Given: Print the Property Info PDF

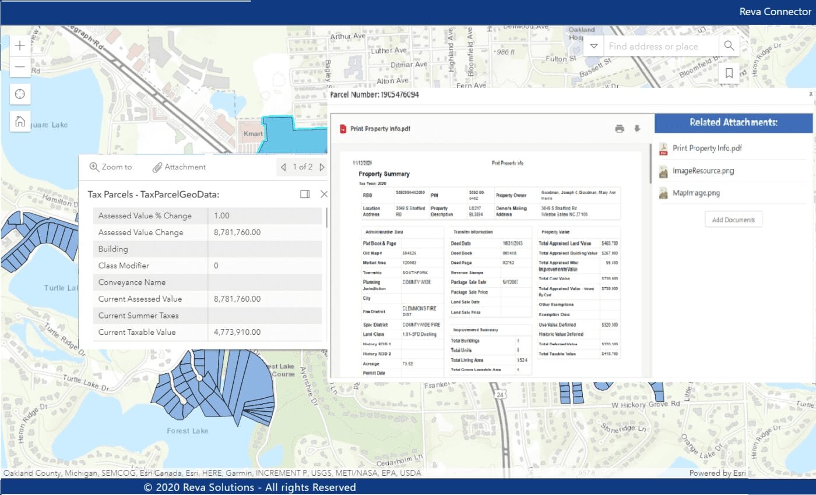Looking at the screenshot, I should tap(620, 129).
